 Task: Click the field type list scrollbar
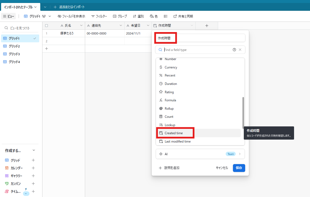[x=243, y=113]
